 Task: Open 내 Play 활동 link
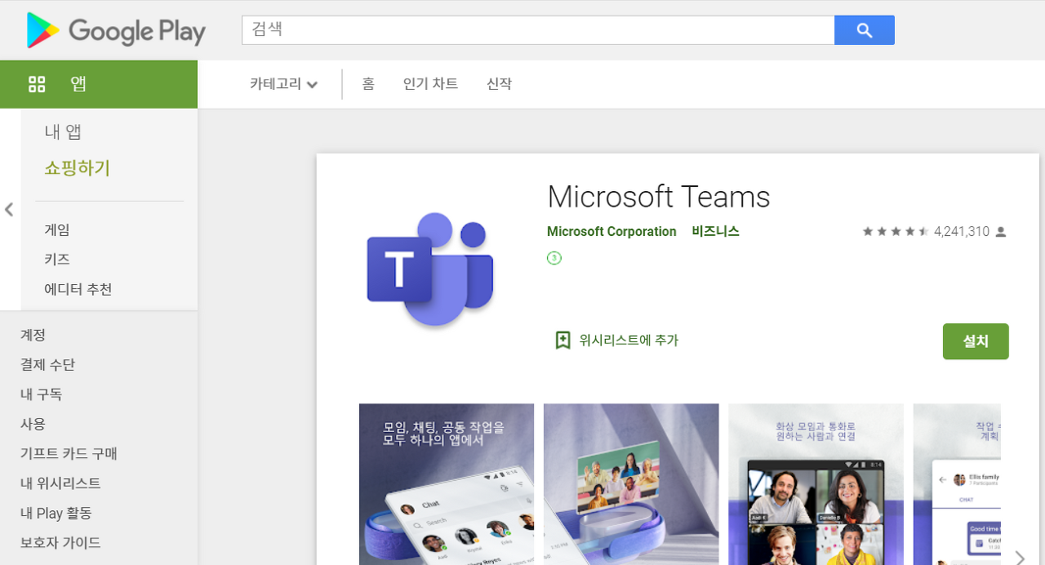56,513
